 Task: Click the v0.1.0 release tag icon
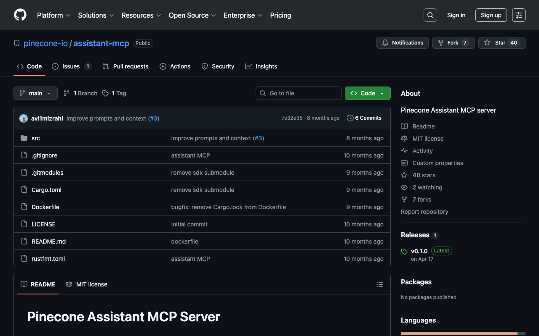click(404, 252)
